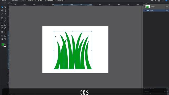Select the Brush tool
Image resolution: width=169 pixels, height=95 pixels.
click(2, 14)
